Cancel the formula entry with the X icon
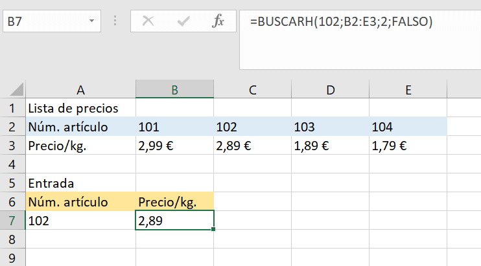Viewport: 481px width, 266px height. 148,21
